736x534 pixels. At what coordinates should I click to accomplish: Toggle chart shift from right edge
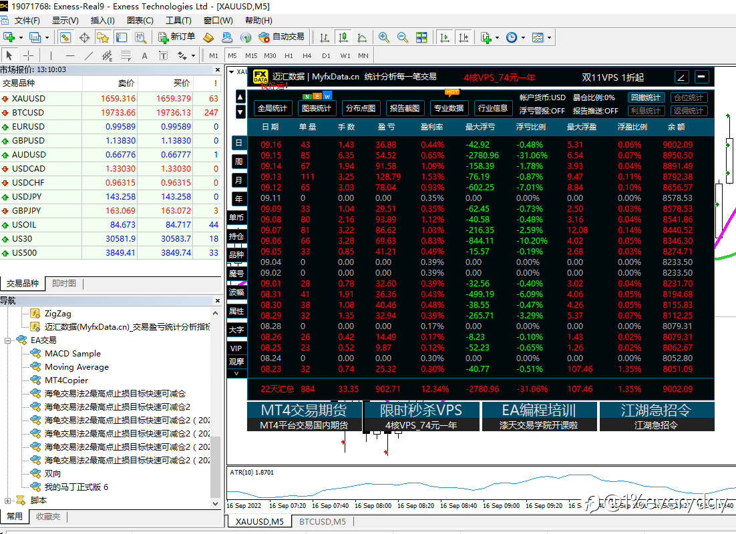[x=464, y=37]
